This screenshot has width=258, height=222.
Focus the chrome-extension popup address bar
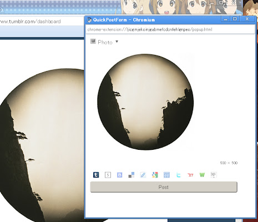[x=170, y=29]
